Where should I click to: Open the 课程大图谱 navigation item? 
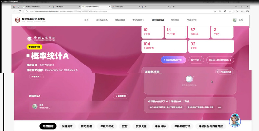120,20
